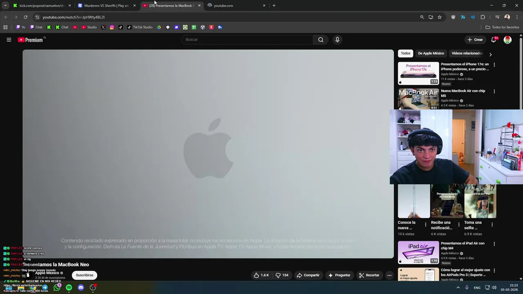The height and width of the screenshot is (294, 523).
Task: Select the Todos filter chip
Action: (405, 53)
